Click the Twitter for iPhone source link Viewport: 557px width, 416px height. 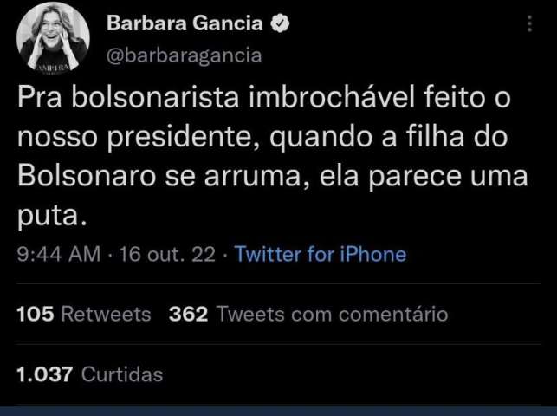tap(321, 254)
